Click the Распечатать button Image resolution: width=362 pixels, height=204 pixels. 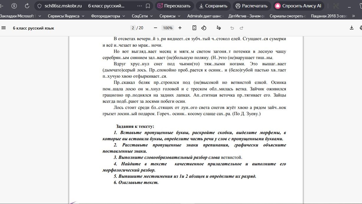[x=252, y=6]
